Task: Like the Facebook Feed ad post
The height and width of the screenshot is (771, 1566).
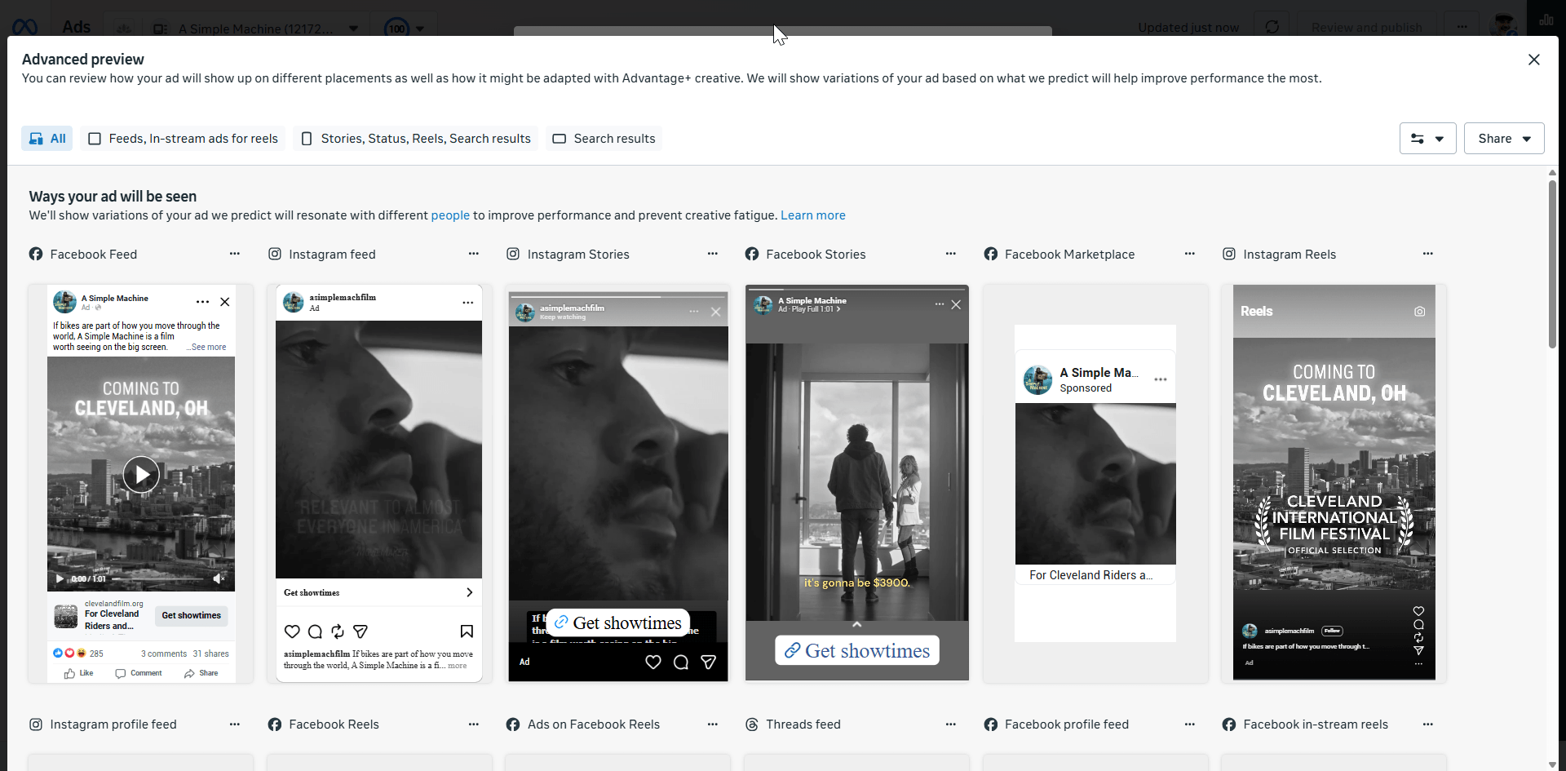Action: (x=79, y=674)
